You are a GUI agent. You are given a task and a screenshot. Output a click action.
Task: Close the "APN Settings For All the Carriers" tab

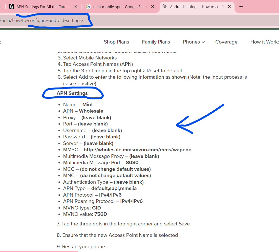coord(76,7)
